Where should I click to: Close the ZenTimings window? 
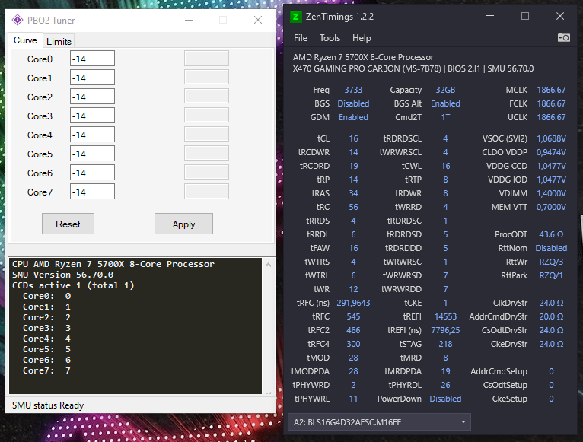(560, 16)
